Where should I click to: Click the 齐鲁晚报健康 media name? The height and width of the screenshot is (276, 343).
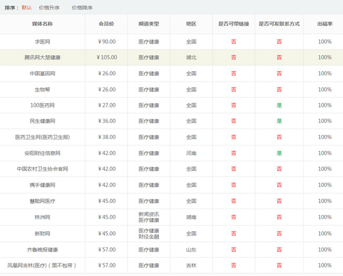click(x=42, y=250)
